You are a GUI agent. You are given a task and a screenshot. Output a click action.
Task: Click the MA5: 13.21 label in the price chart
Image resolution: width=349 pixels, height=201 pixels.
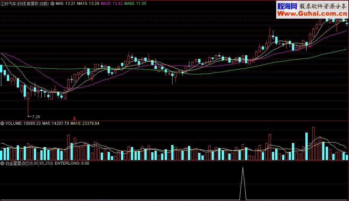(x=65, y=4)
